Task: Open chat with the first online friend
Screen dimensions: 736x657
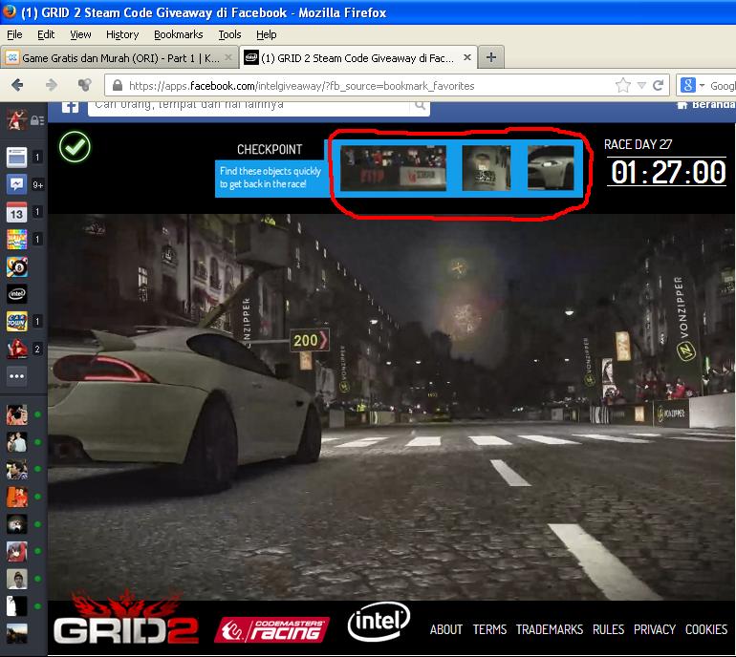Action: click(16, 414)
